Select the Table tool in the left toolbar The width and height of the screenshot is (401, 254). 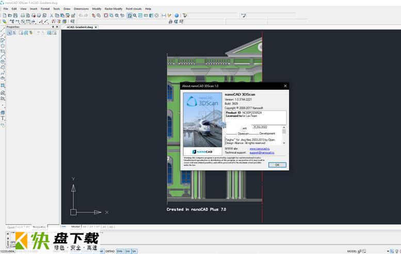(x=3, y=113)
